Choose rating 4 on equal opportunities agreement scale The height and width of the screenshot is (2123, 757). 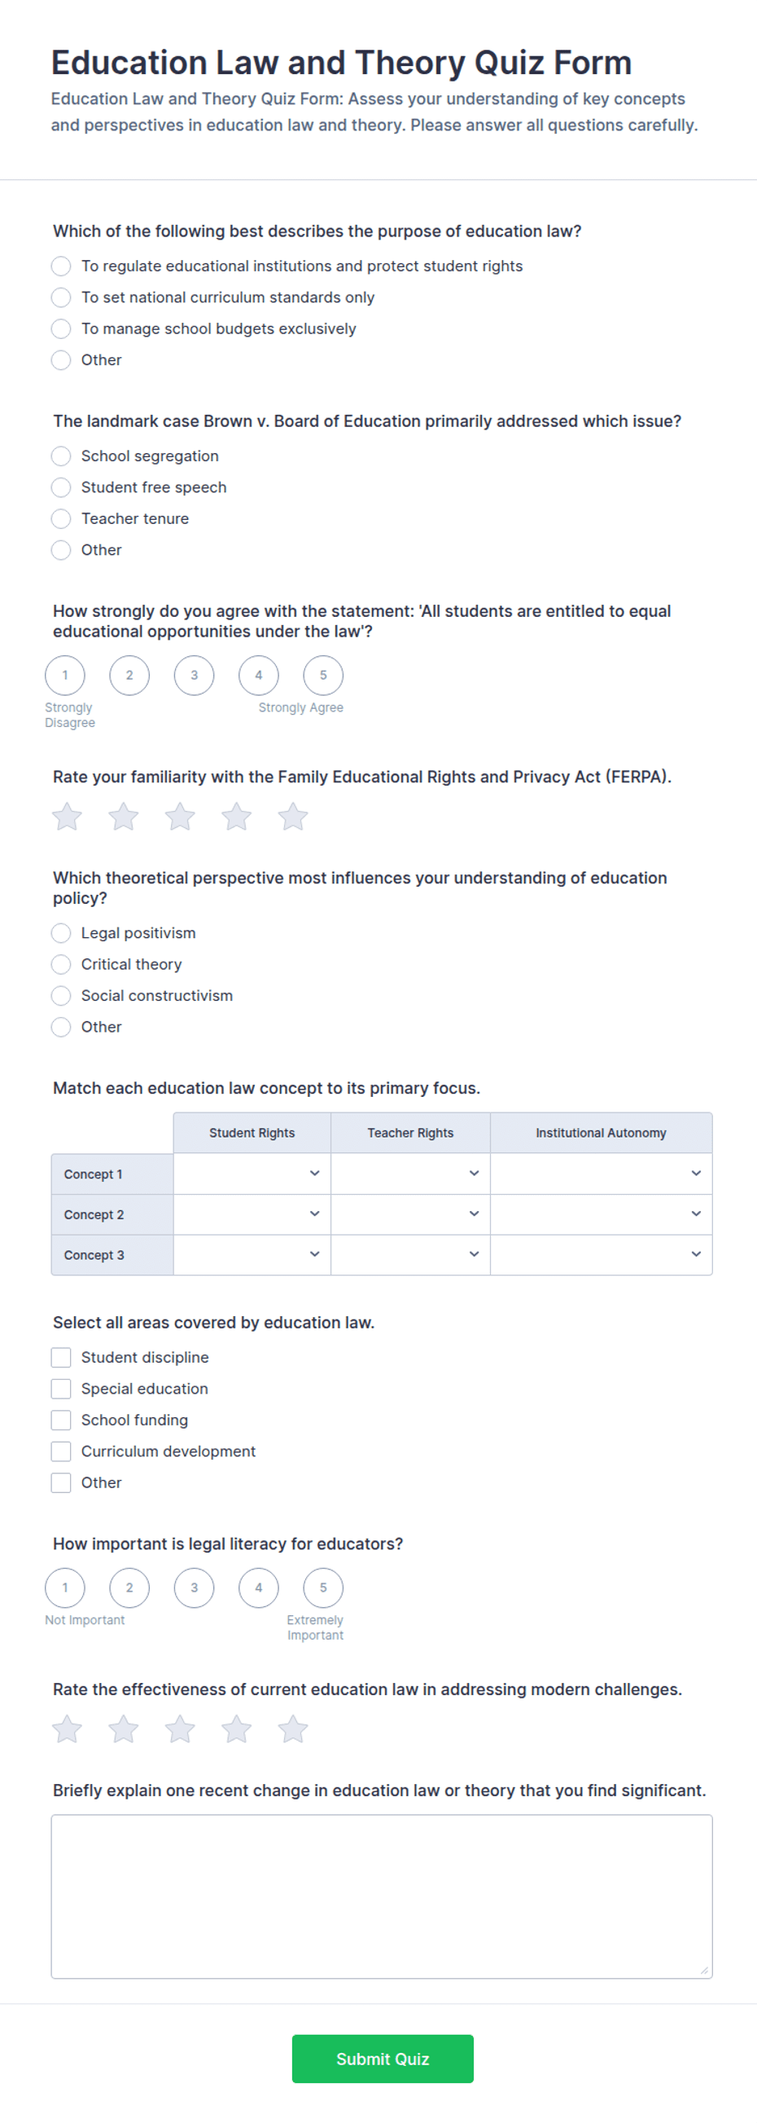[258, 675]
